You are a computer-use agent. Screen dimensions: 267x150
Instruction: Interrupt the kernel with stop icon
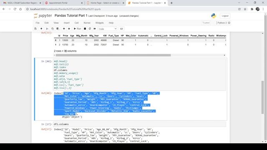point(85,29)
